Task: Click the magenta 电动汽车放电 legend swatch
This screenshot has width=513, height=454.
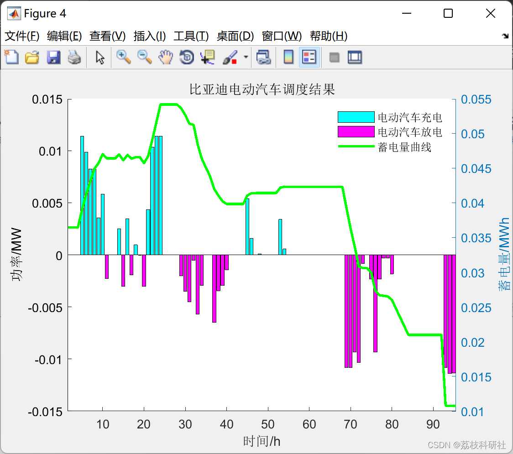Action: tap(356, 131)
